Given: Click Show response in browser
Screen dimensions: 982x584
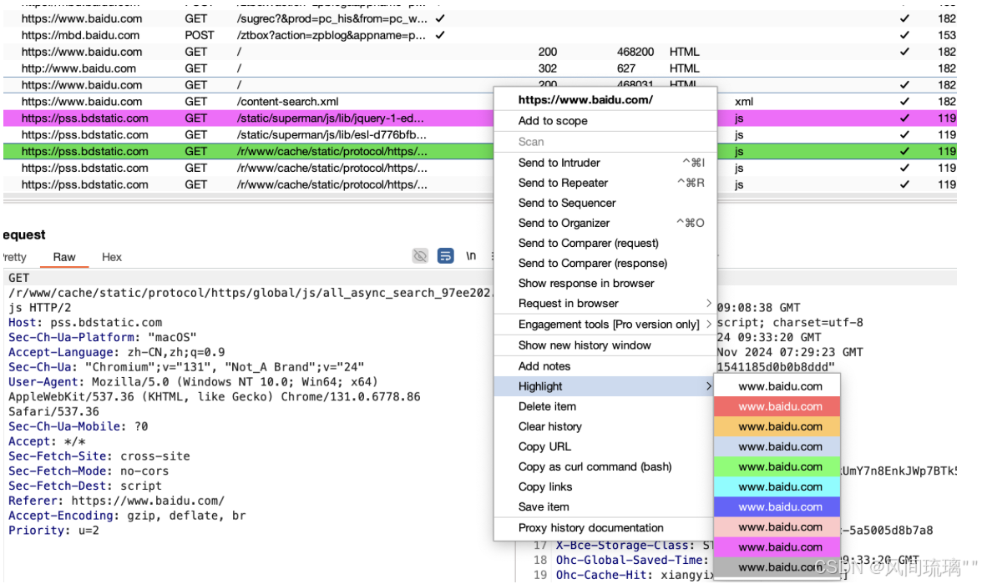Looking at the screenshot, I should [605, 283].
